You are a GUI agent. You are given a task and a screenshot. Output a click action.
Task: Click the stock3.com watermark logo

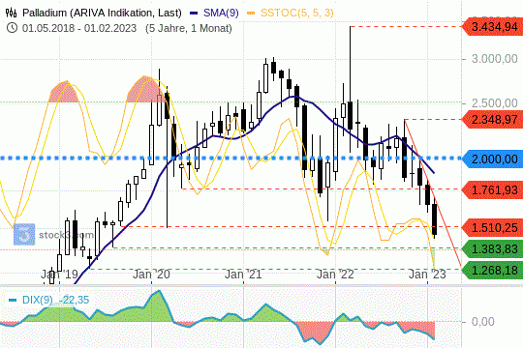(24, 235)
